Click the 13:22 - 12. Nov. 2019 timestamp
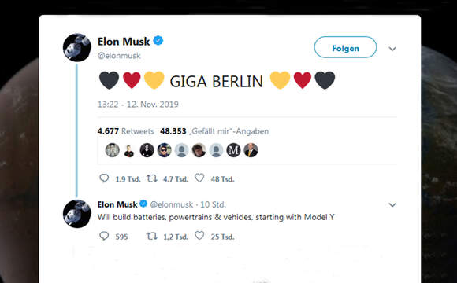 click(x=138, y=105)
